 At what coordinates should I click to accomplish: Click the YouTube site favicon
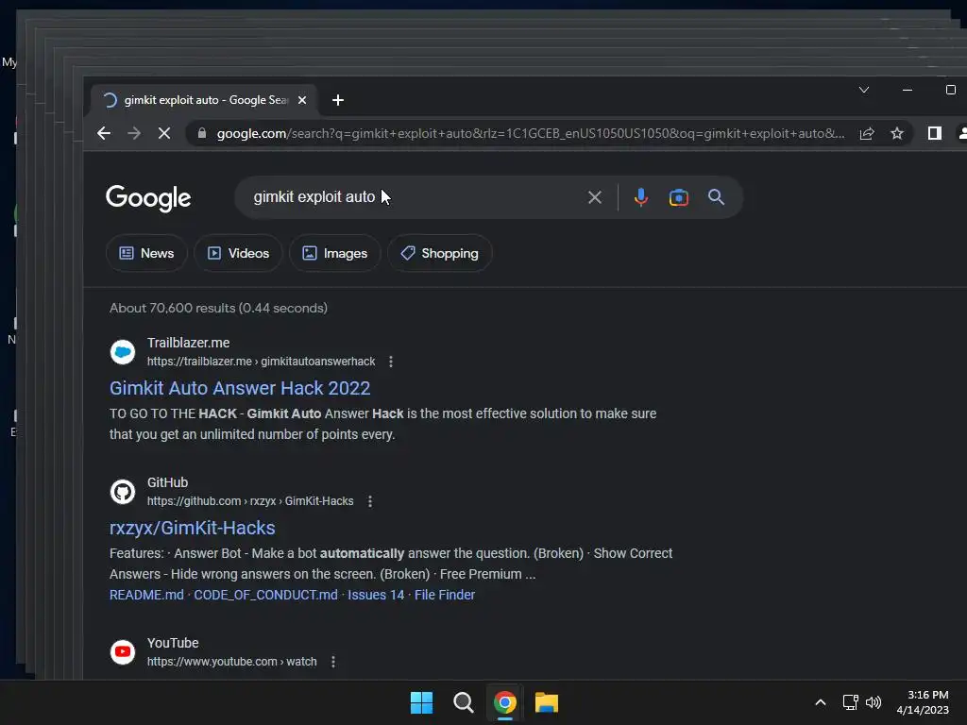click(x=123, y=652)
